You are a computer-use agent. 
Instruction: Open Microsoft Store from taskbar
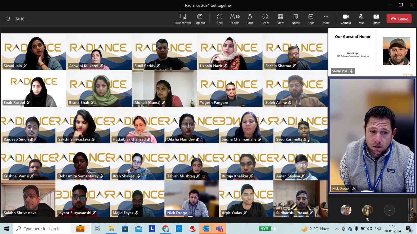coord(125,229)
